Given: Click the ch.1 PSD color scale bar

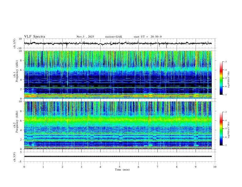Looking at the screenshot, I should click(221, 78).
